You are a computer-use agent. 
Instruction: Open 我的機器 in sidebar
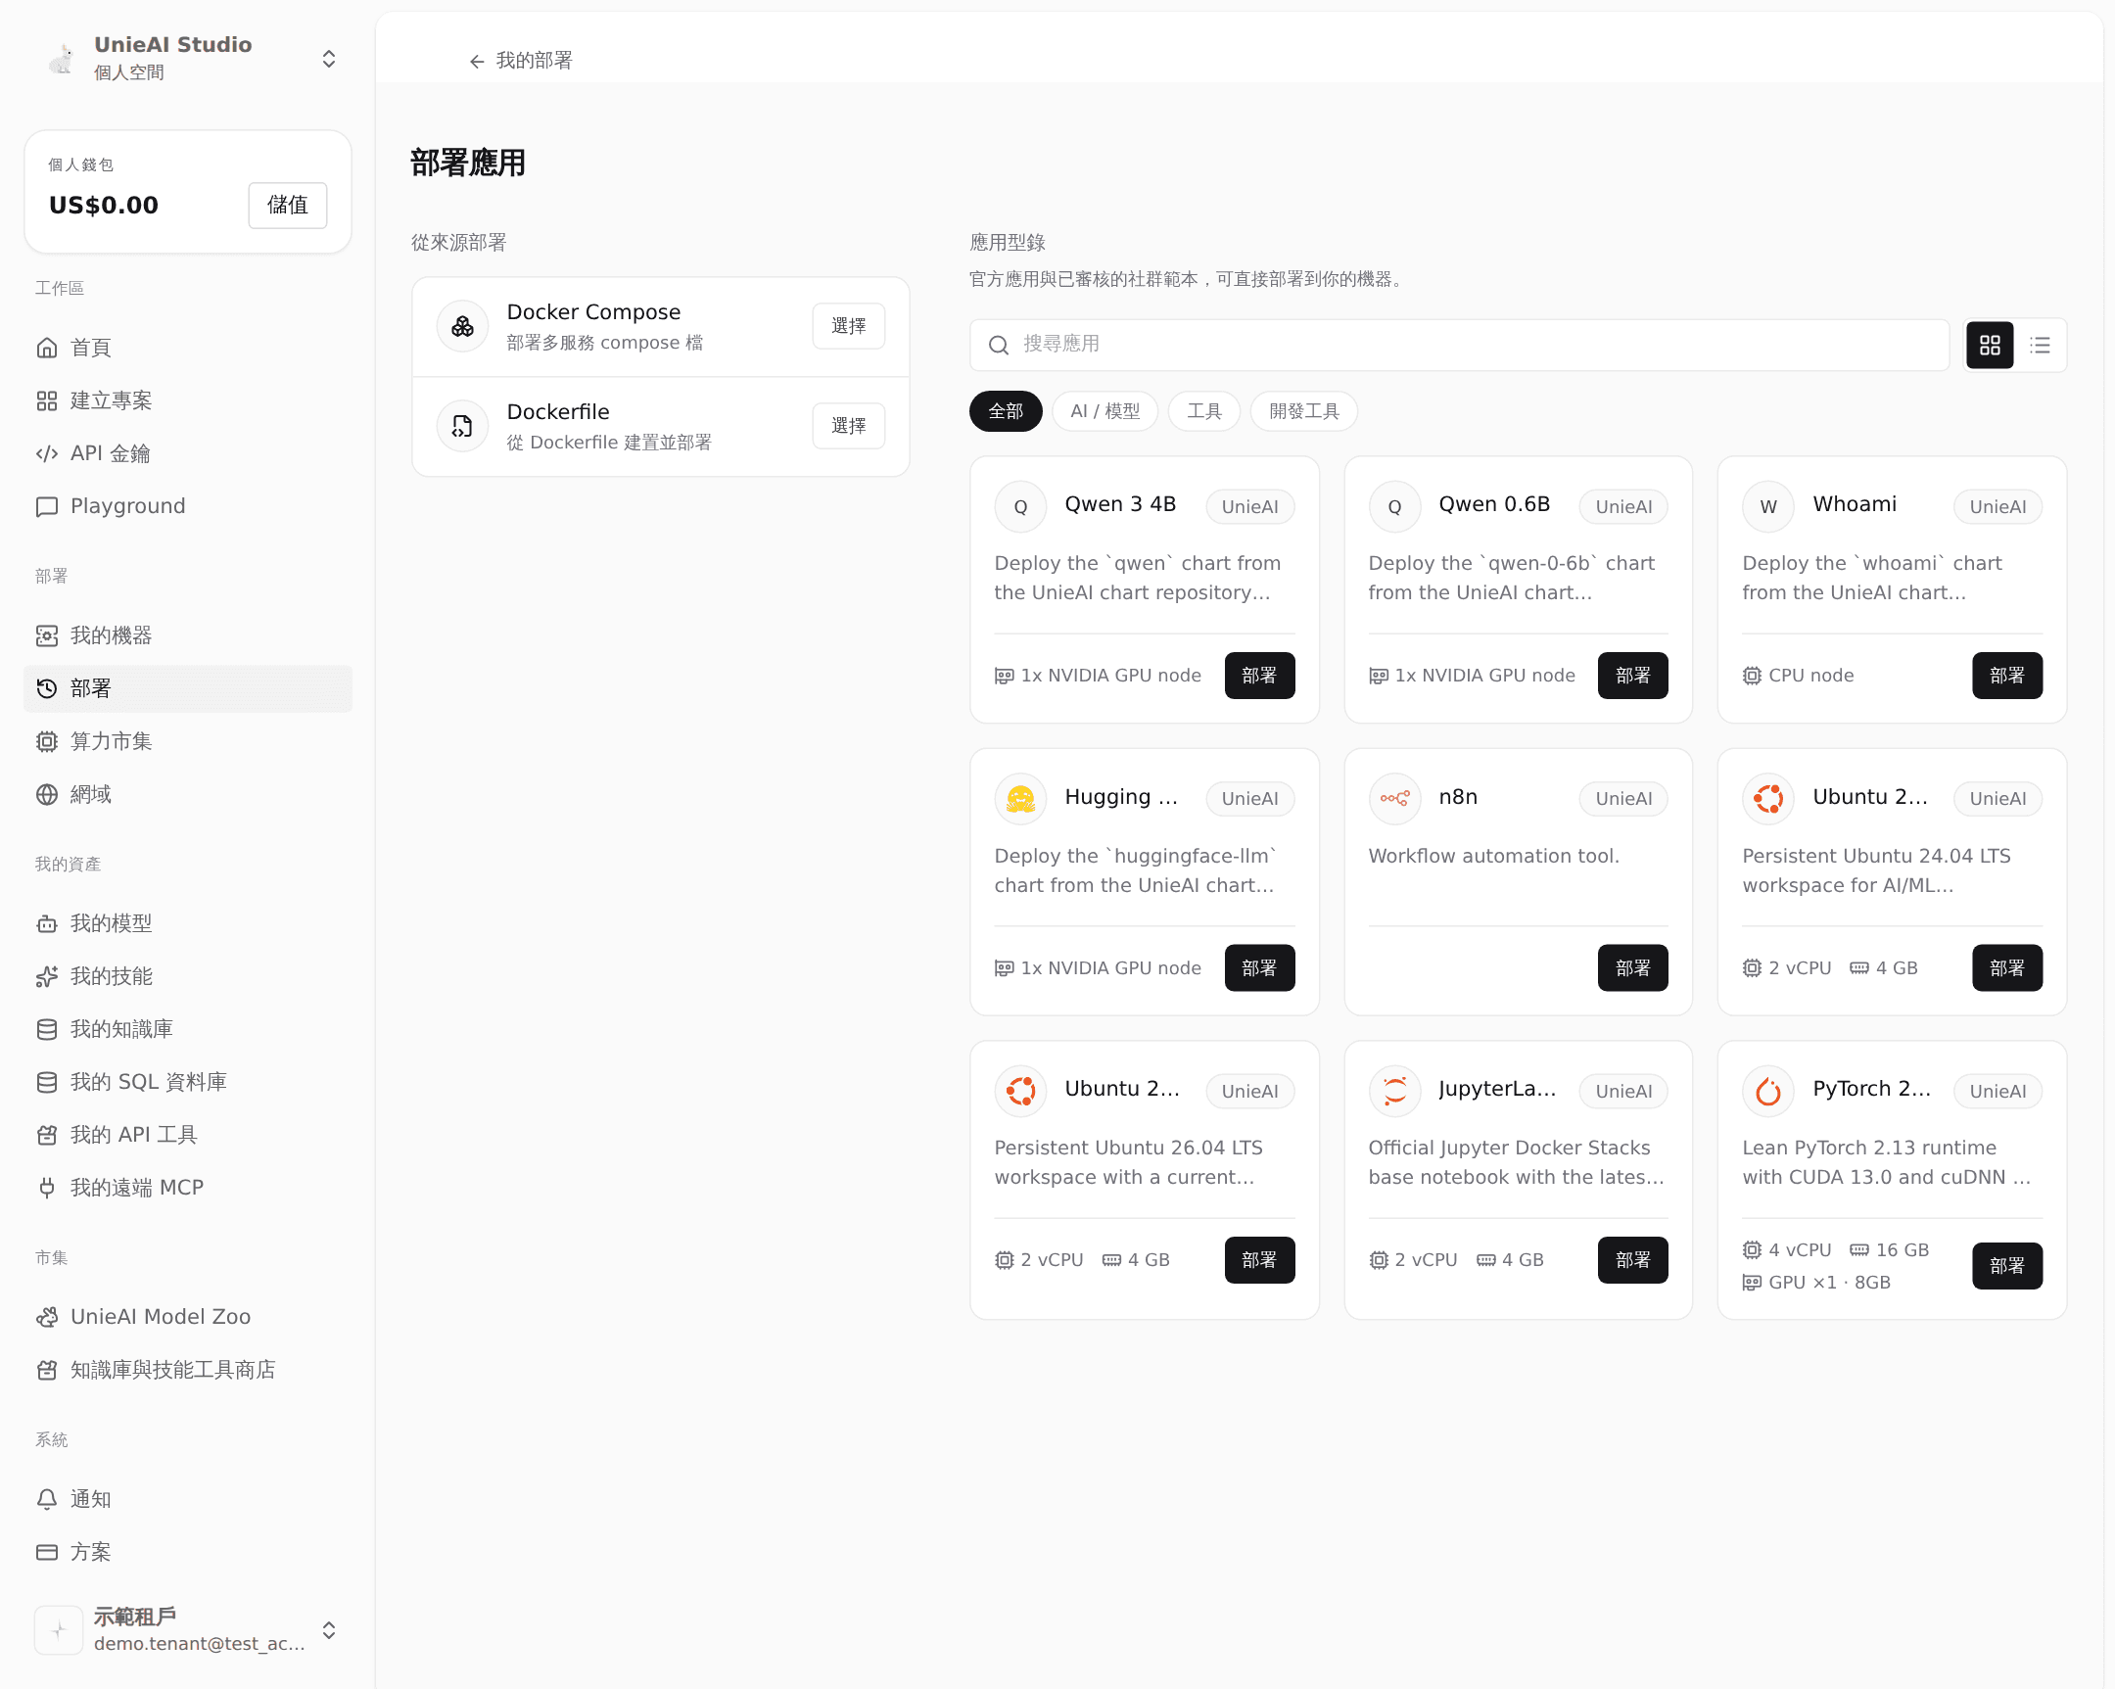[x=187, y=635]
